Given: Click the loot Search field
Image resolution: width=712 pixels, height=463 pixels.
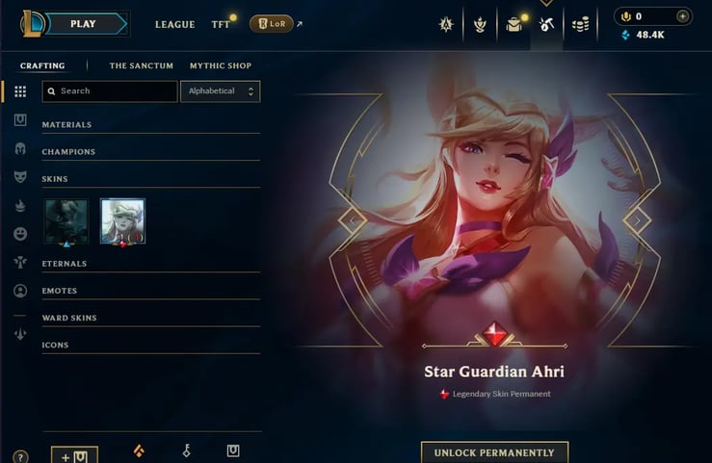Looking at the screenshot, I should click(x=110, y=91).
